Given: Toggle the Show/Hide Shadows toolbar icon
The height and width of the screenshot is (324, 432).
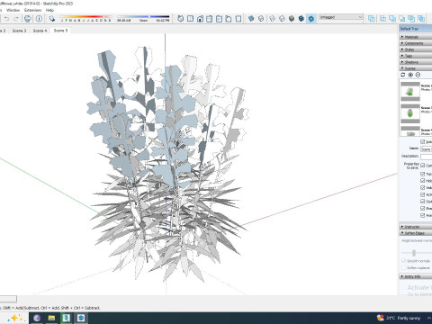Looking at the screenshot, I should pos(52,19).
